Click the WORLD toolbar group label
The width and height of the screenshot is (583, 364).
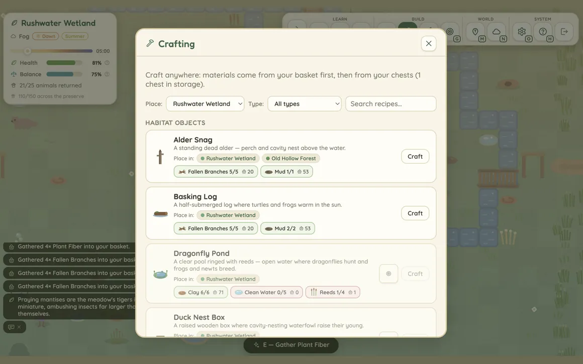click(x=485, y=19)
